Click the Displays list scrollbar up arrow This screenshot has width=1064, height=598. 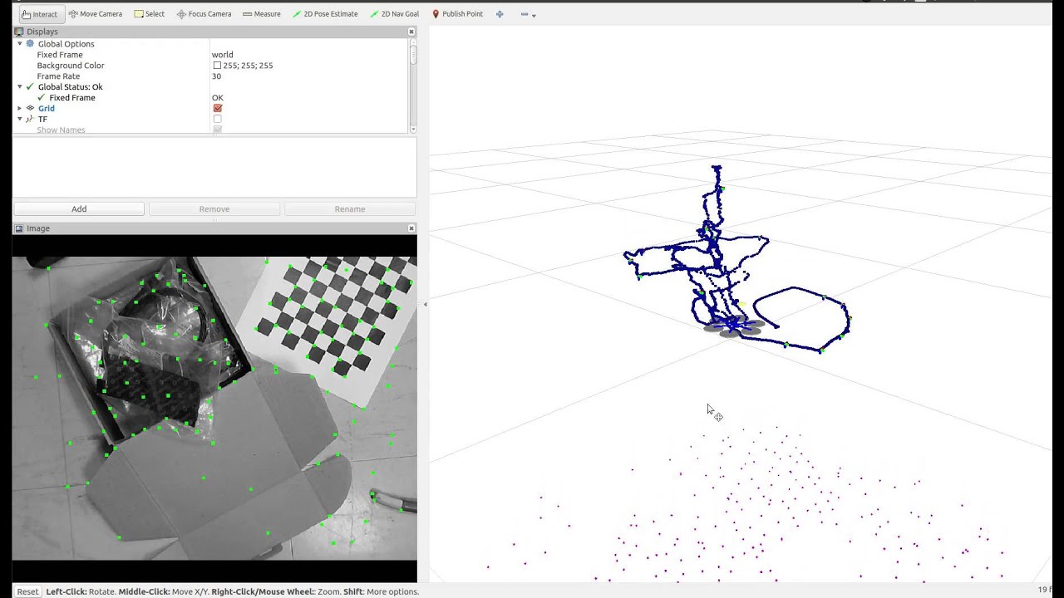pyautogui.click(x=413, y=42)
